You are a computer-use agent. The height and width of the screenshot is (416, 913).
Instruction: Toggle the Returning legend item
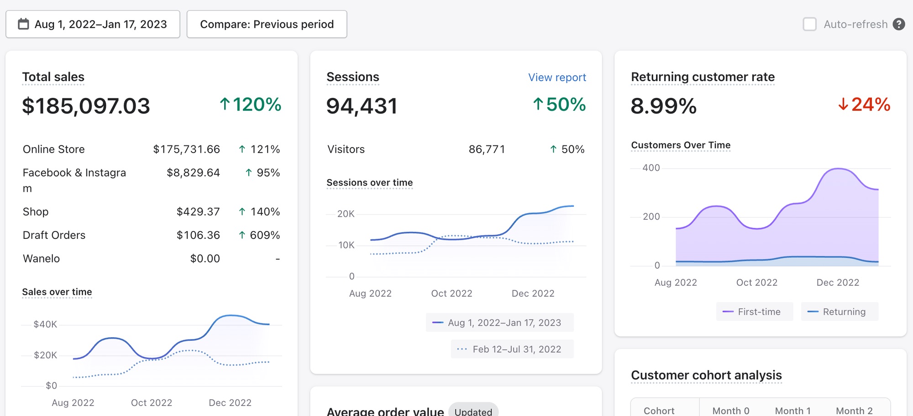click(x=839, y=312)
